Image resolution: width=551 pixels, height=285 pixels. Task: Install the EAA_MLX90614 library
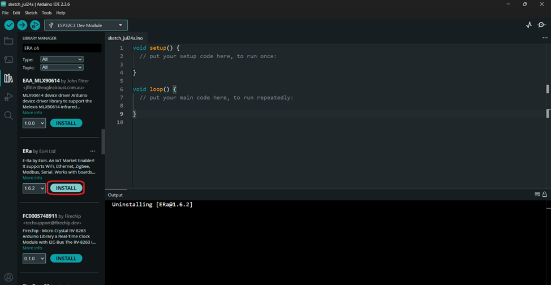(66, 123)
